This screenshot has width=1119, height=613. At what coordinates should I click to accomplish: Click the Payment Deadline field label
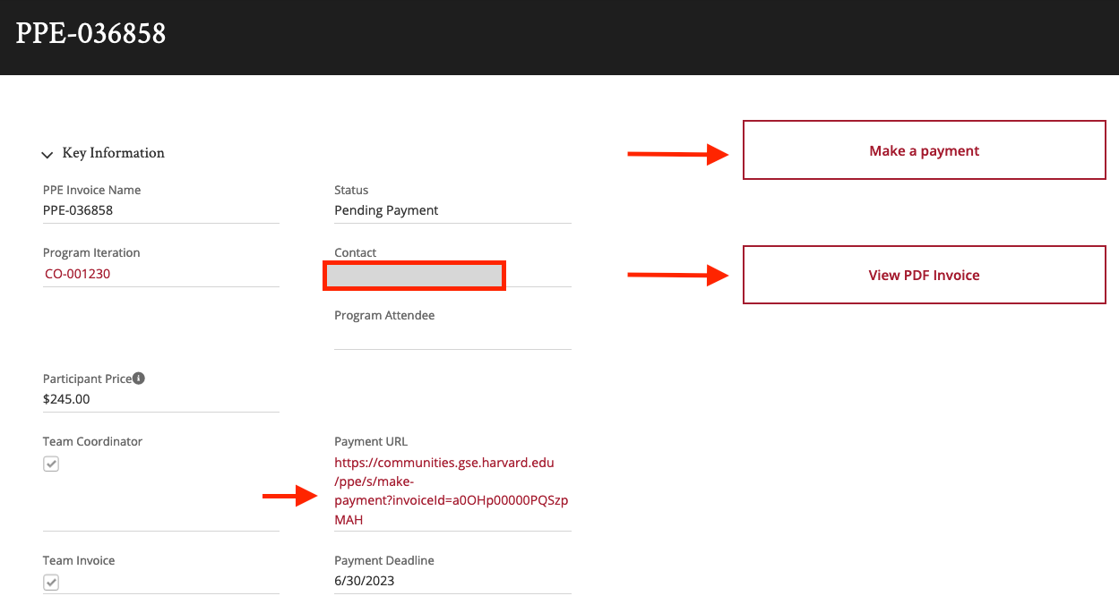[x=383, y=560]
